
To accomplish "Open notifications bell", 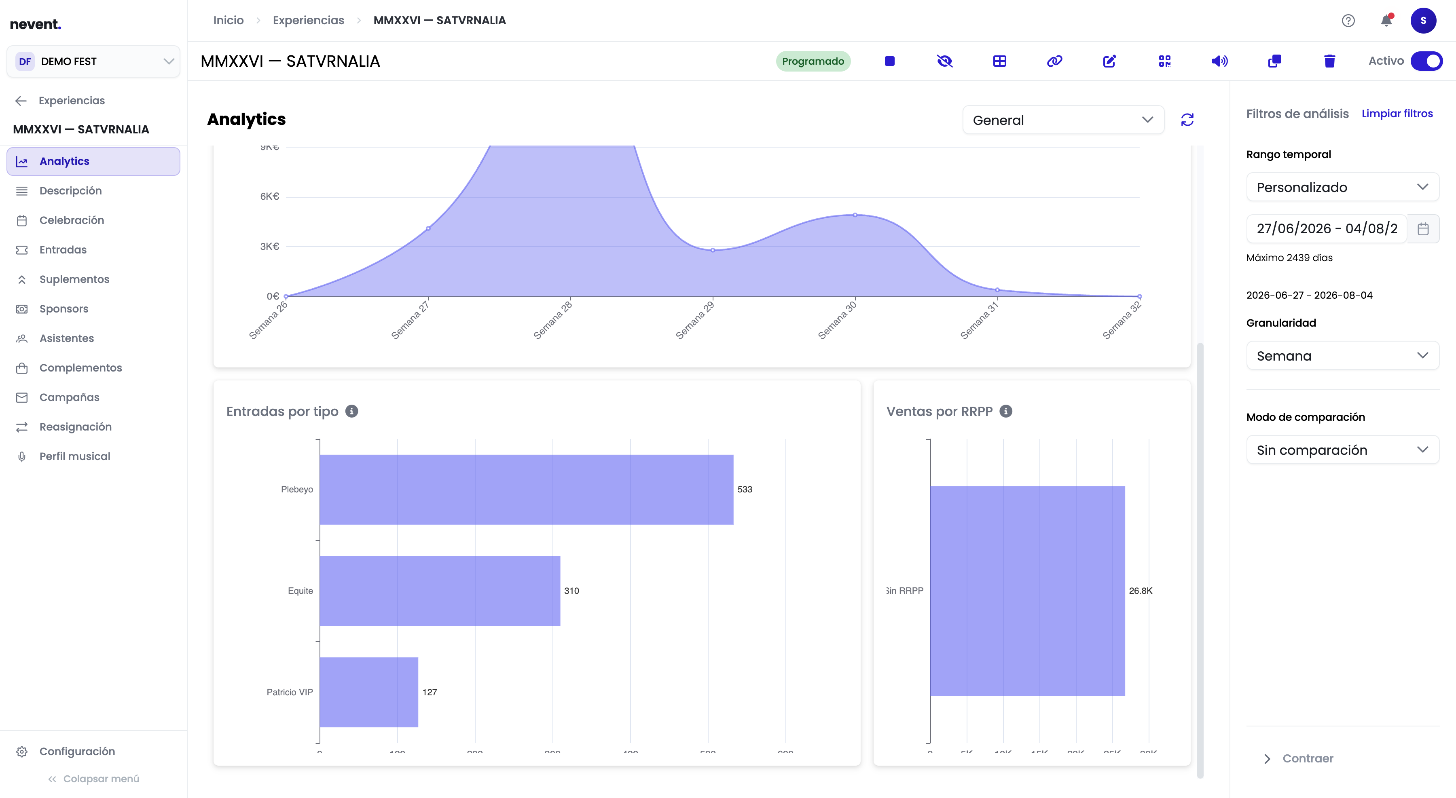I will 1386,21.
